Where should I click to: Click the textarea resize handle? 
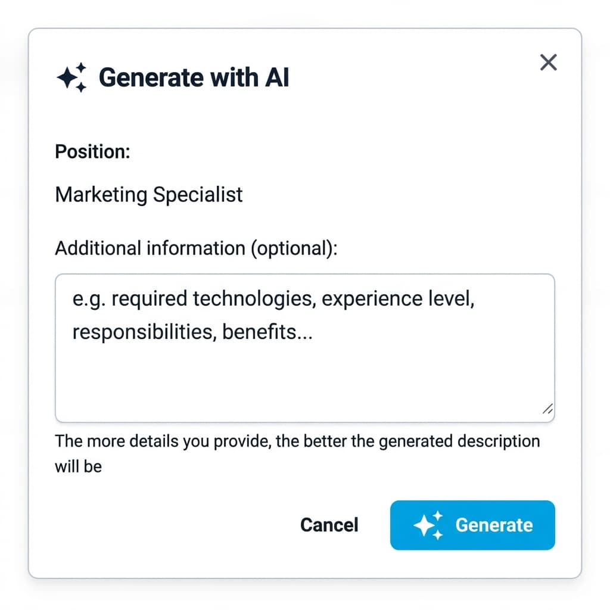click(x=547, y=409)
